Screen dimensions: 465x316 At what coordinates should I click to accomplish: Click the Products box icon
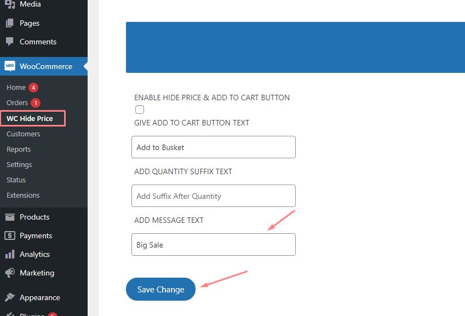(x=10, y=217)
